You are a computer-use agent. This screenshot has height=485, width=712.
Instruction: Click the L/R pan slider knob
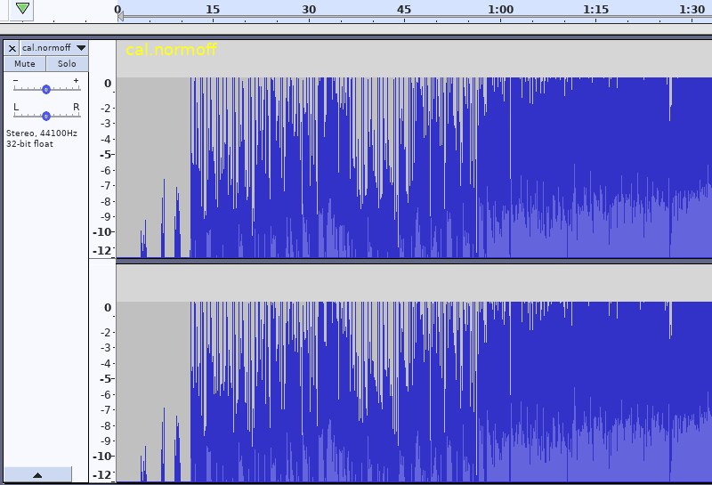(x=46, y=117)
